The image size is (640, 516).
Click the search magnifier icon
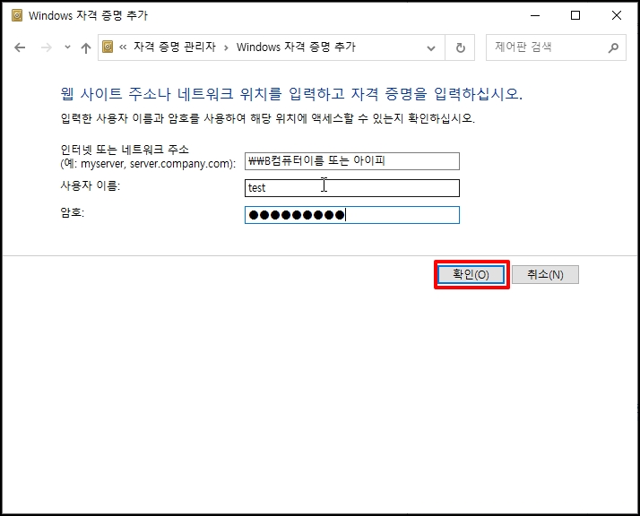tap(613, 47)
